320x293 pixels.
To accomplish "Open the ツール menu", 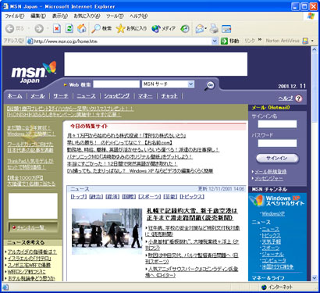I will [x=115, y=16].
